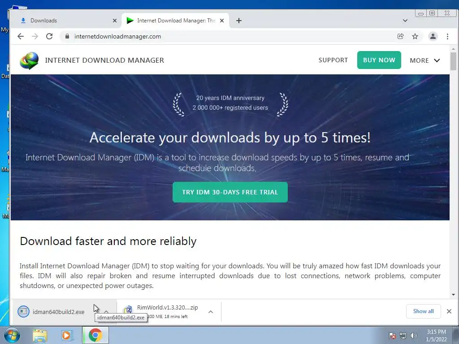The height and width of the screenshot is (344, 459).
Task: Click the 'Download faster and more reliably' heading
Action: coord(108,241)
